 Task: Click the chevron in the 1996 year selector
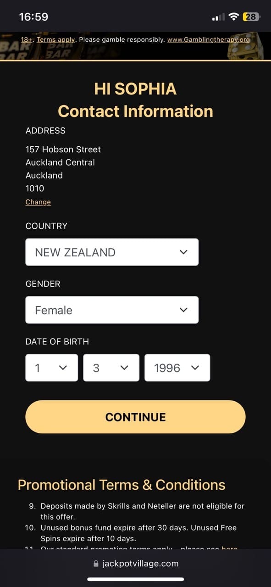tap(195, 368)
